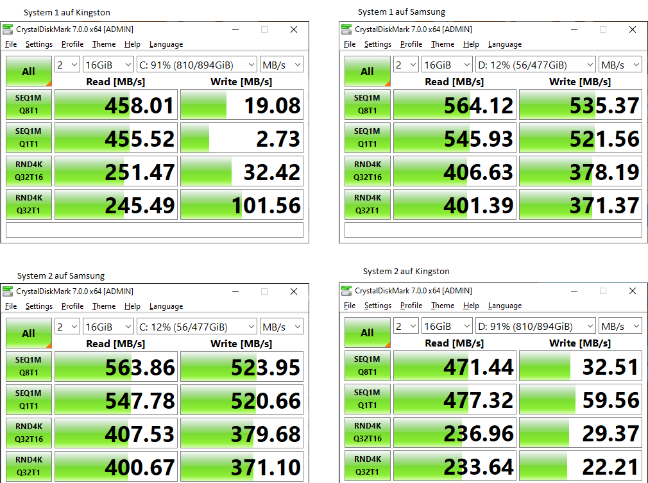This screenshot has width=648, height=483.
Task: Open drive selector C: 91% (810/894GiB)
Action: [x=197, y=65]
